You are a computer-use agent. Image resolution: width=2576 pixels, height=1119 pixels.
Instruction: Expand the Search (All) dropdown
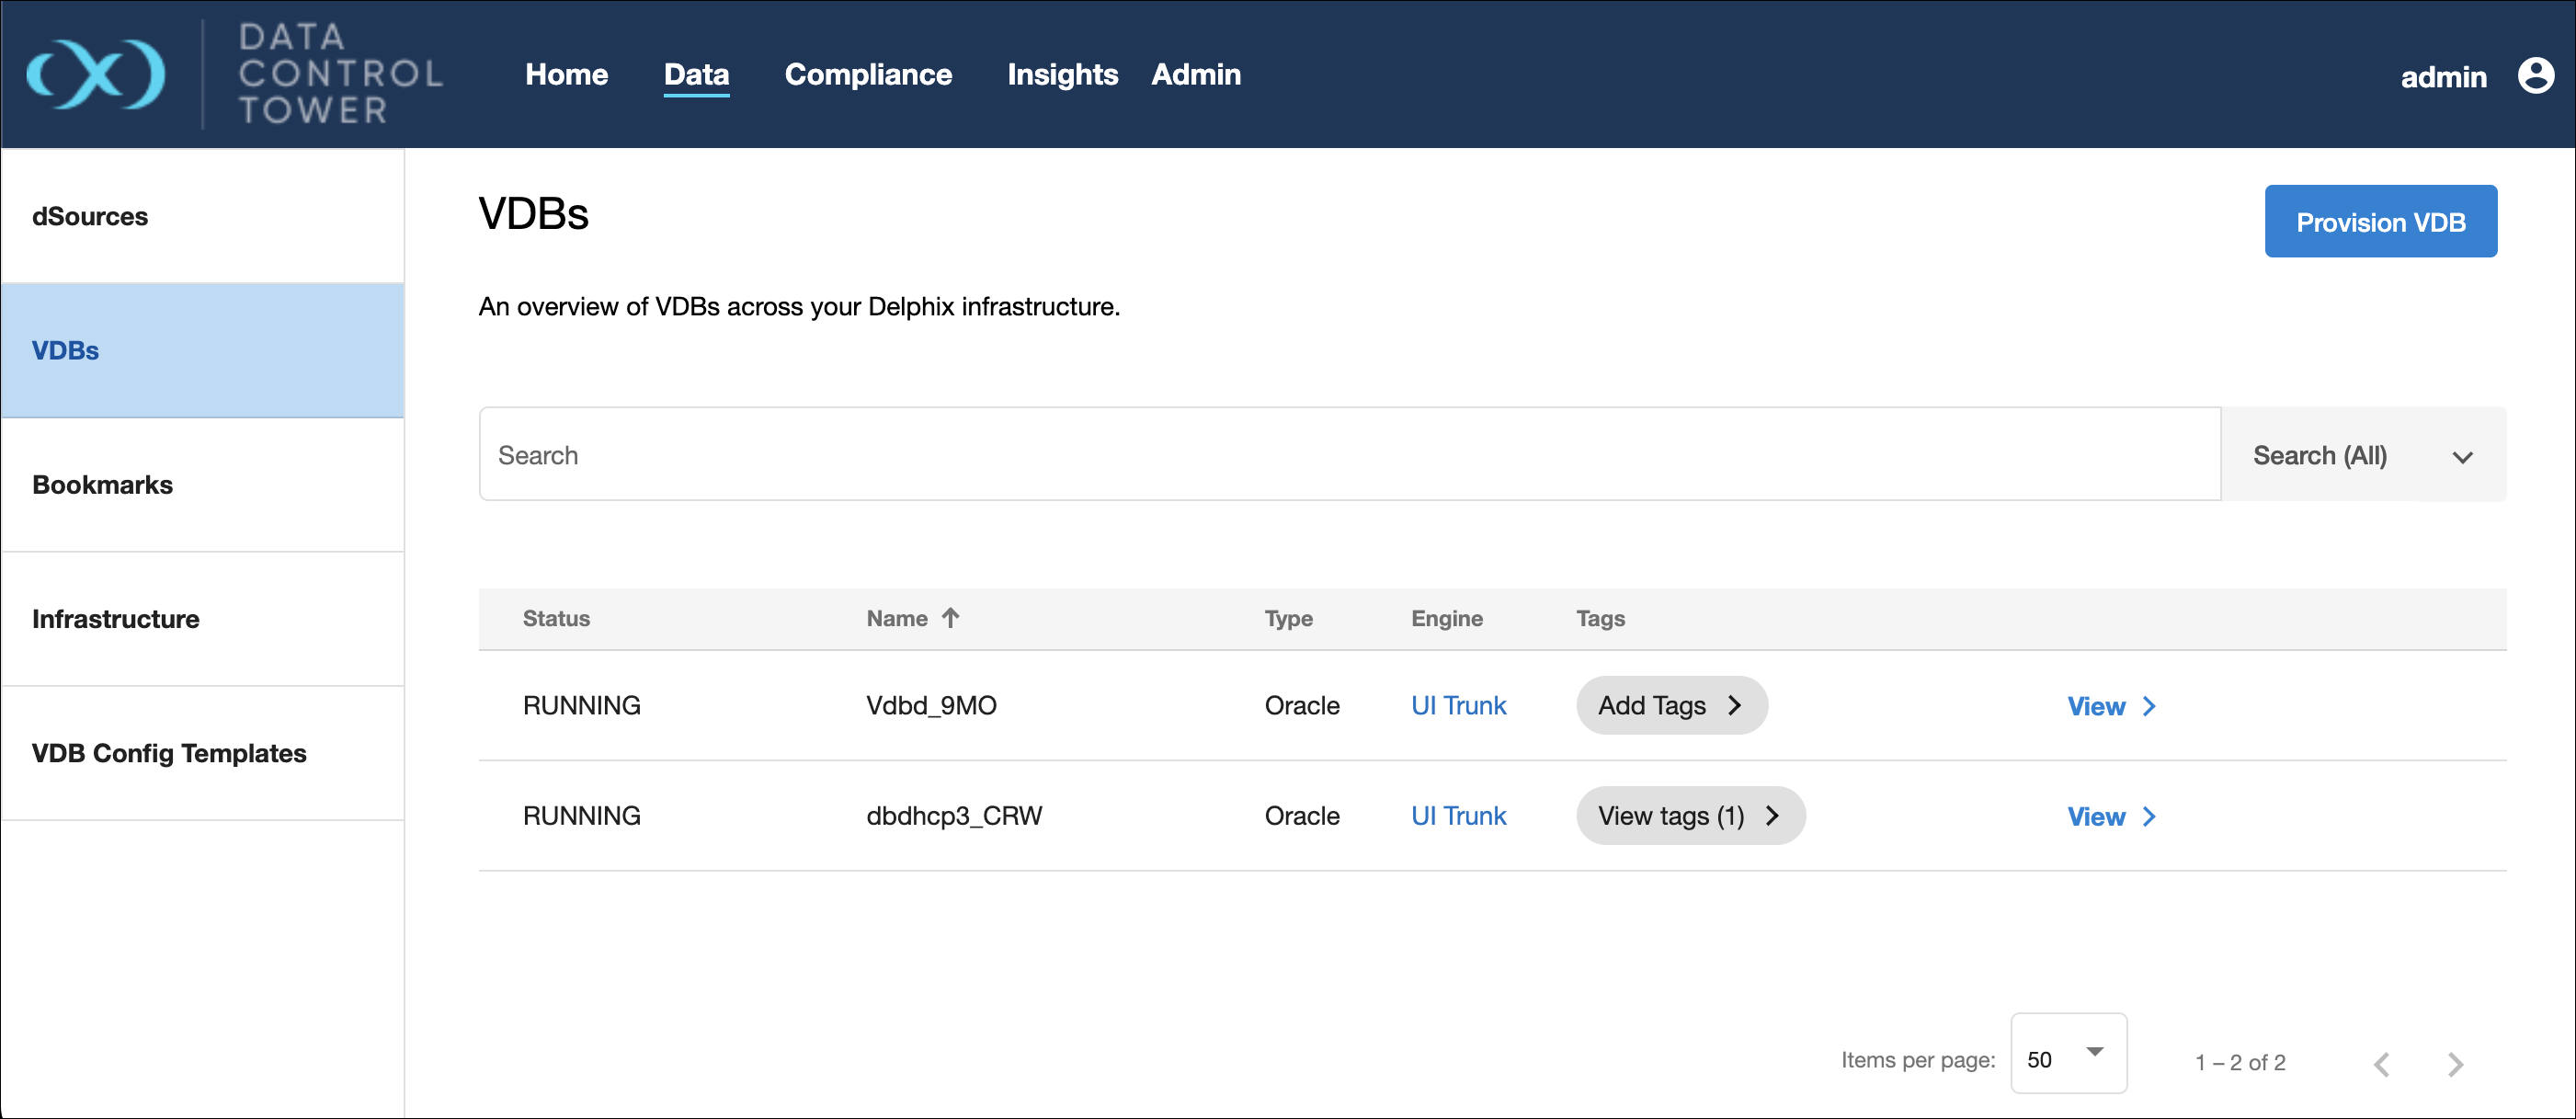tap(2362, 455)
